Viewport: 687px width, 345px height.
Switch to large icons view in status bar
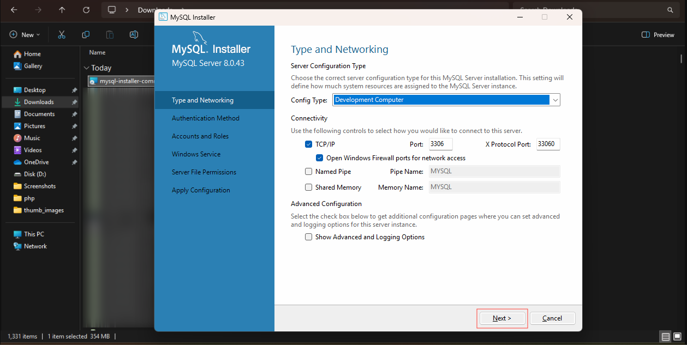(677, 336)
